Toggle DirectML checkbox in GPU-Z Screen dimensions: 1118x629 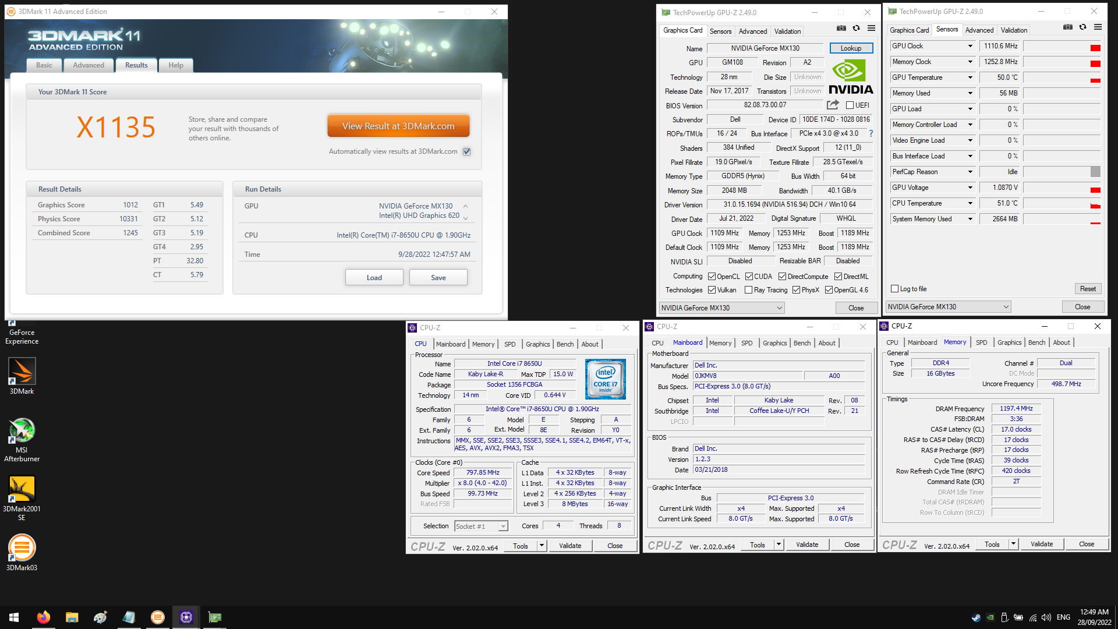click(838, 277)
